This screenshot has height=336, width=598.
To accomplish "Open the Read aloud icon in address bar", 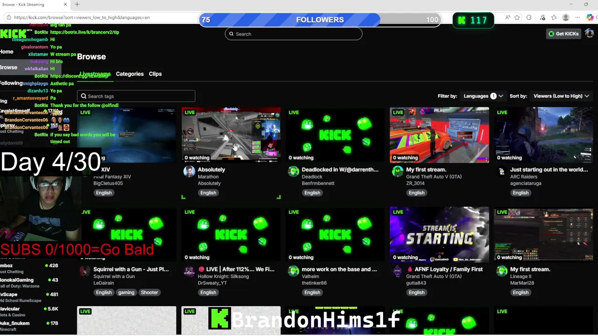I will pos(508,17).
